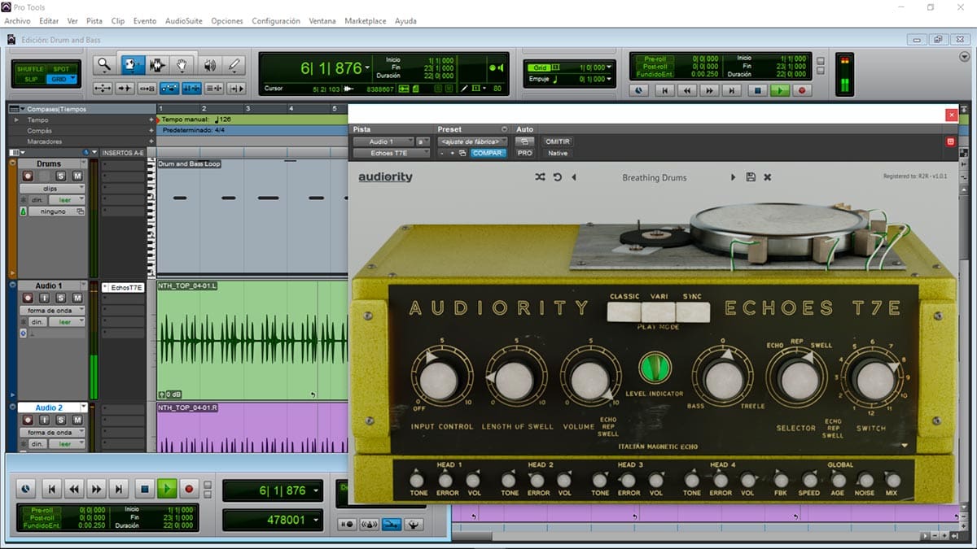Click the online clock button in top transport
Image resolution: width=977 pixels, height=549 pixels.
(639, 91)
